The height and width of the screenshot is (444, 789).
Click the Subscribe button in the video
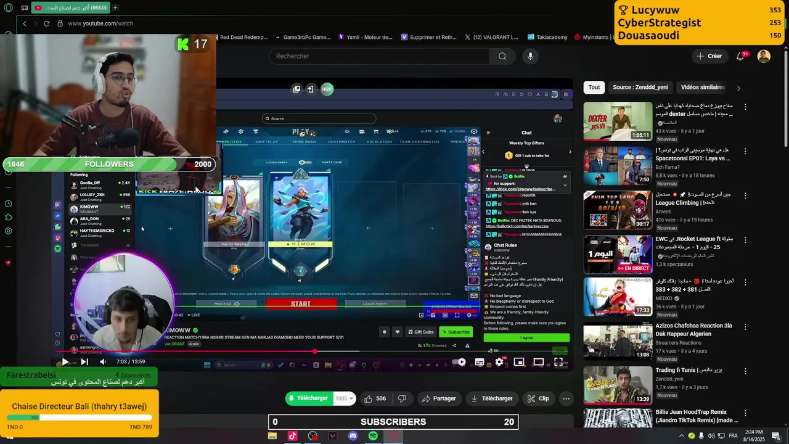click(x=456, y=332)
